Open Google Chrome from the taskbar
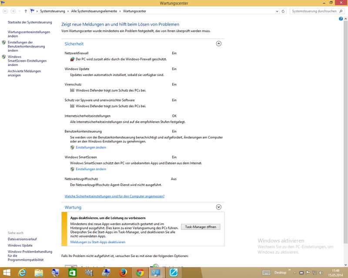 (x=140, y=272)
